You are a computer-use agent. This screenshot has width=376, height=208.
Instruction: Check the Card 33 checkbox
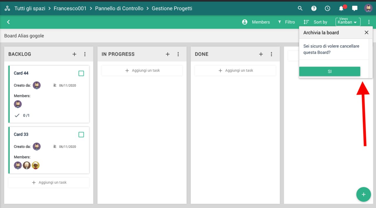click(x=81, y=135)
